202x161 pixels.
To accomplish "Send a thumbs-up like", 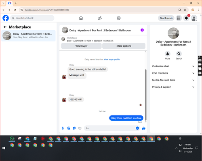I will [144, 128].
